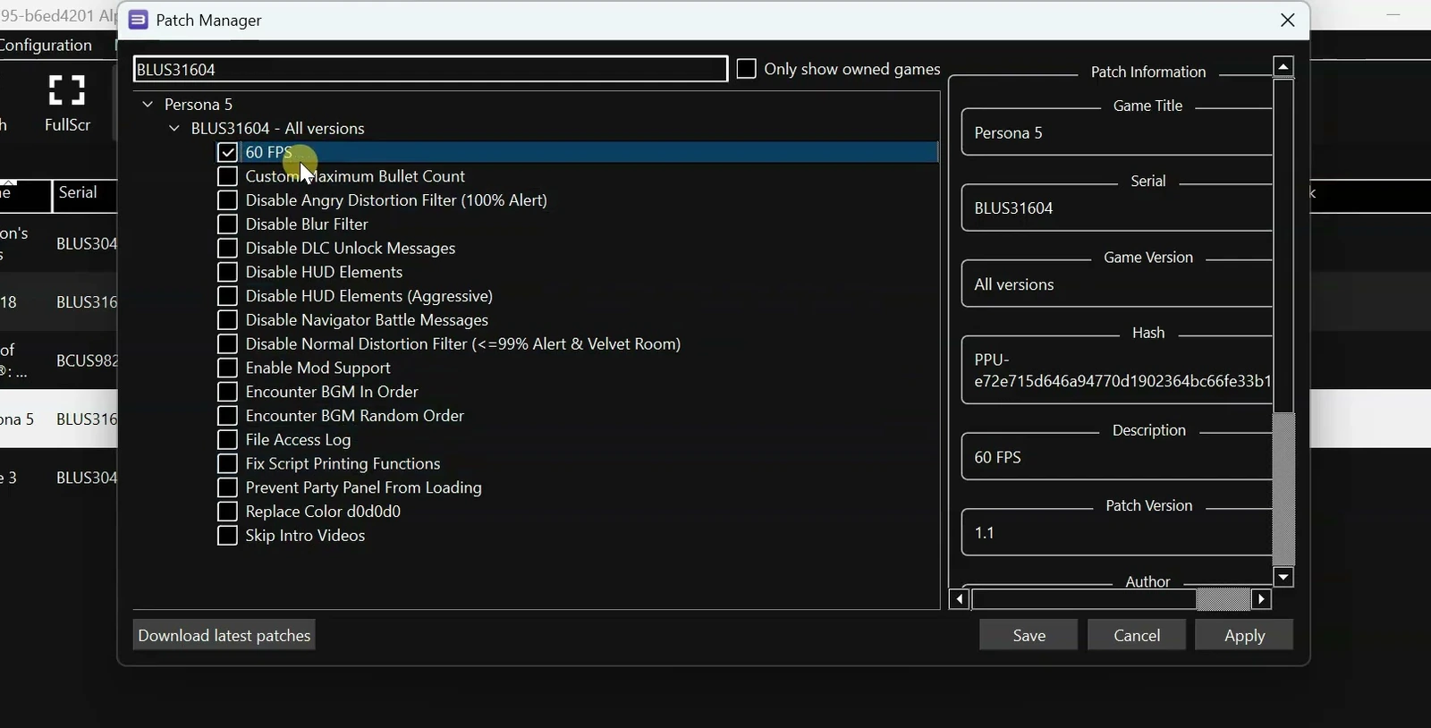
Task: Collapse the Persona 5 tree node
Action: (148, 105)
